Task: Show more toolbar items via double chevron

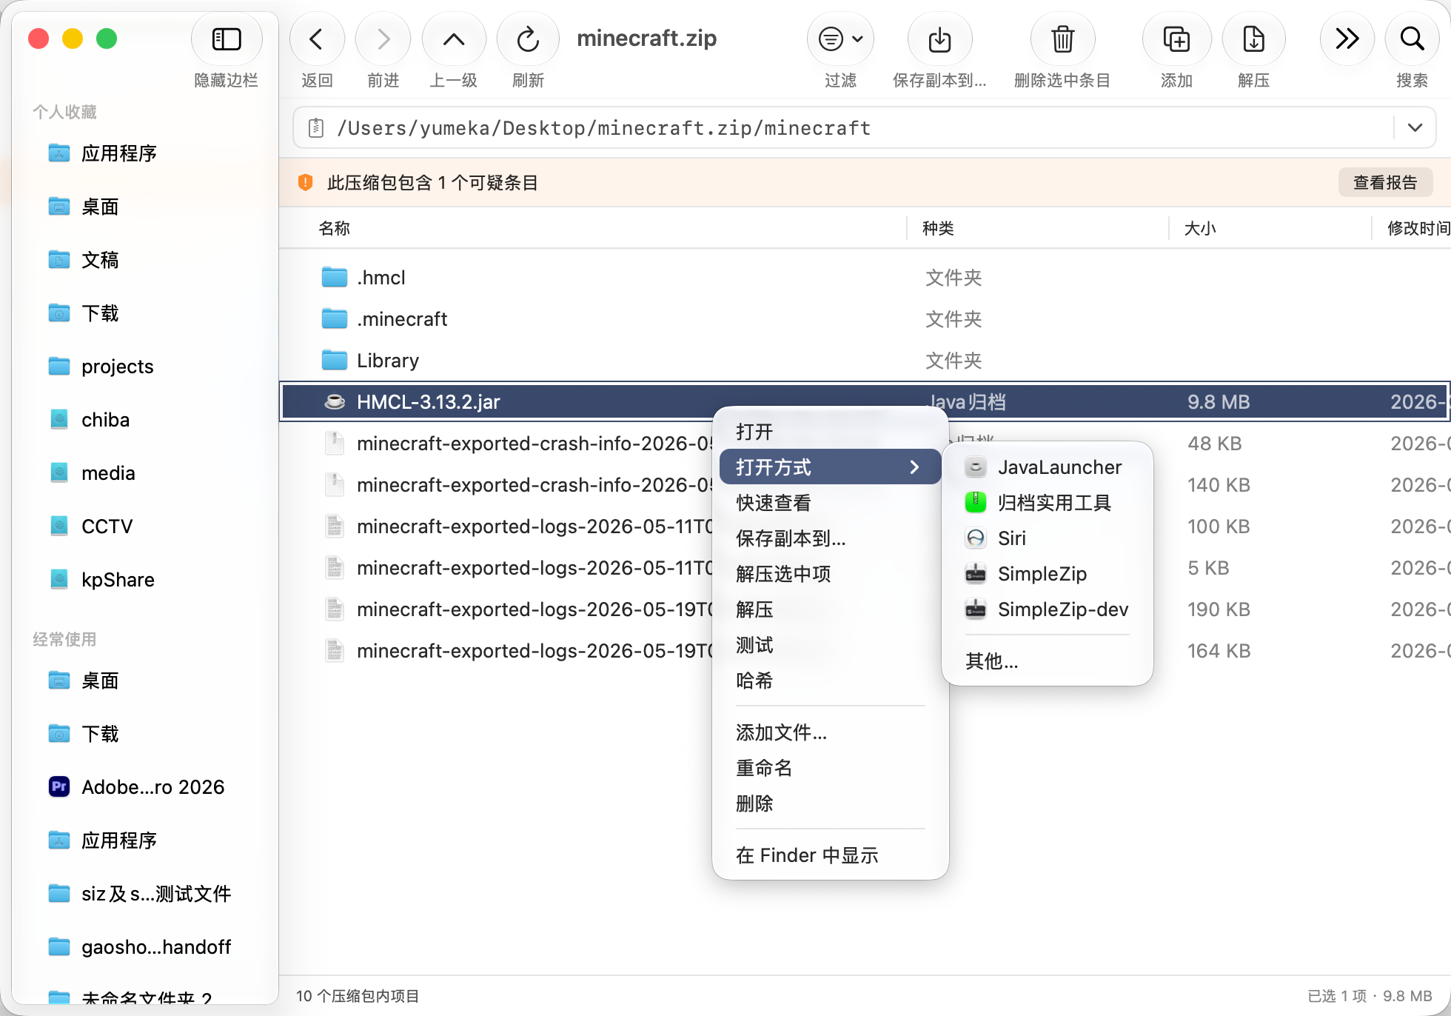Action: pos(1347,39)
